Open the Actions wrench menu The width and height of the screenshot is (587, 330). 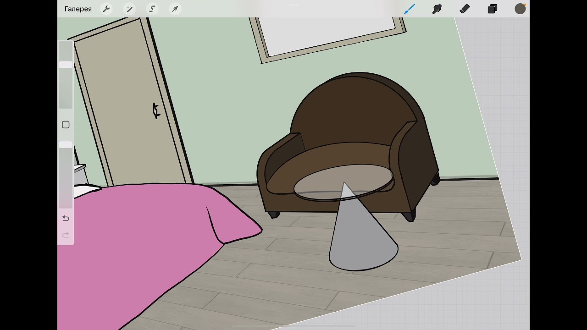pyautogui.click(x=106, y=9)
